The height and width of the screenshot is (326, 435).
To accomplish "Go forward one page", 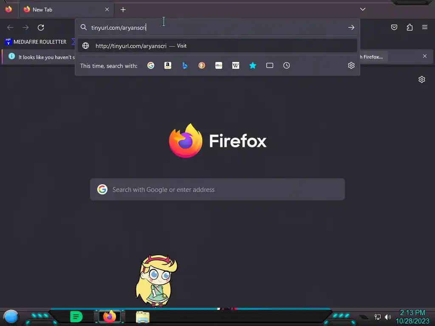I will (25, 28).
